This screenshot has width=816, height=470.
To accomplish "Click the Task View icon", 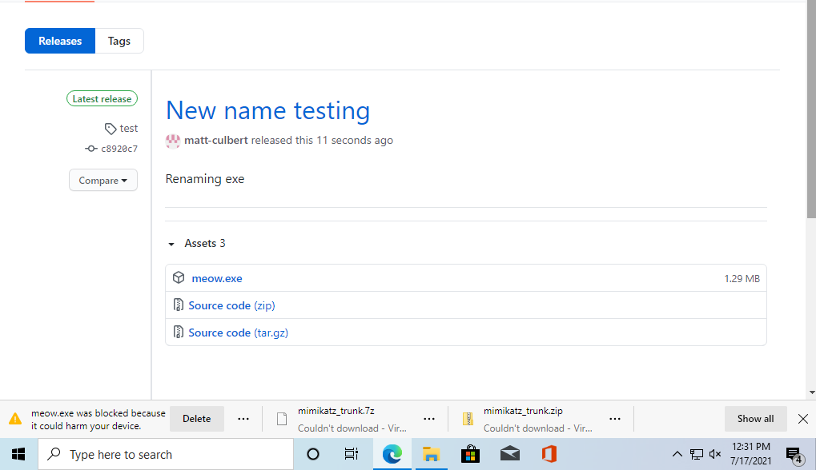I will (x=352, y=455).
